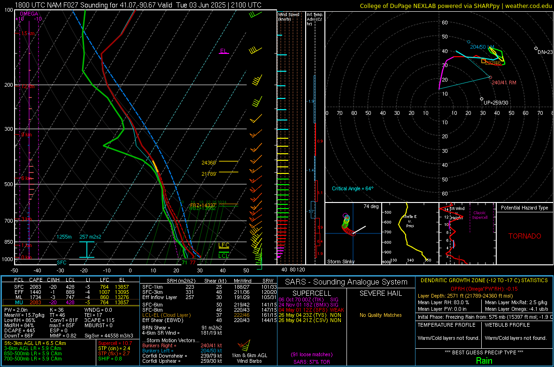
Task: Click the 204/50 LM label on hodograph
Action: pos(482,47)
